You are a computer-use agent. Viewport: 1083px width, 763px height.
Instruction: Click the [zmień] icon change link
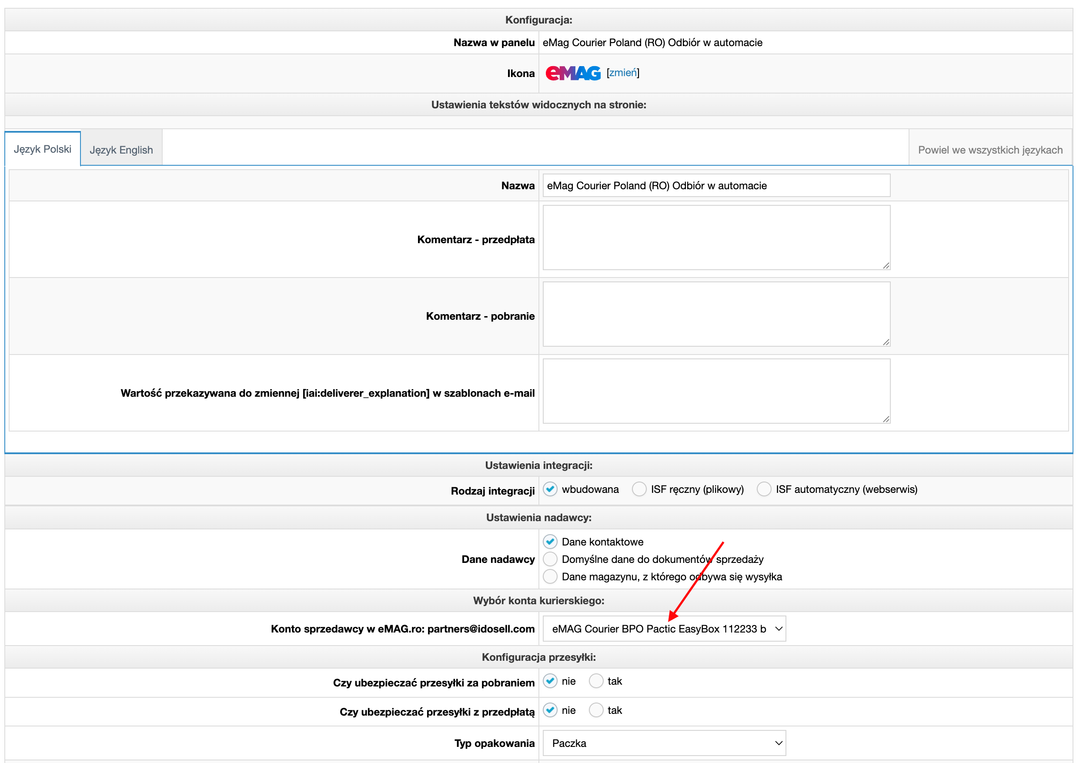[x=623, y=73]
